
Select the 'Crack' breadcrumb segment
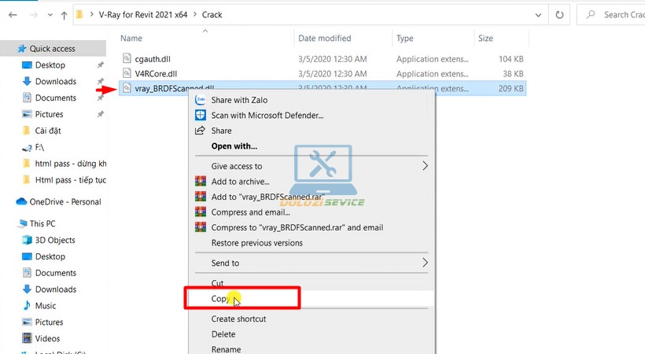[x=212, y=15]
